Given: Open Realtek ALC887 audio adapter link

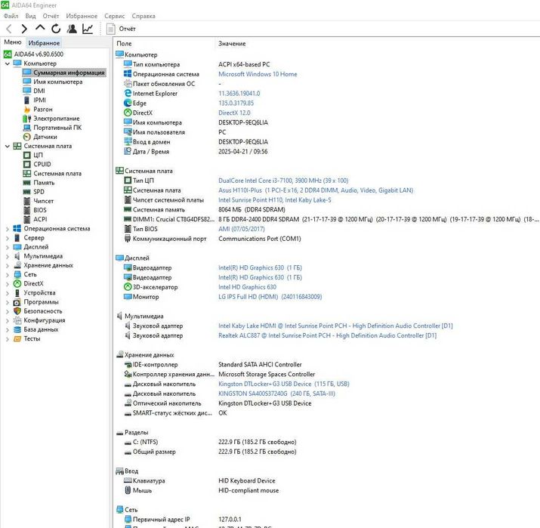Looking at the screenshot, I should pos(327,335).
